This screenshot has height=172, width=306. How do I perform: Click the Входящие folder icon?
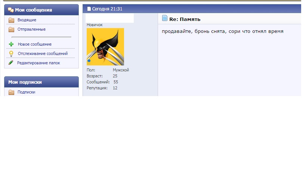11,20
